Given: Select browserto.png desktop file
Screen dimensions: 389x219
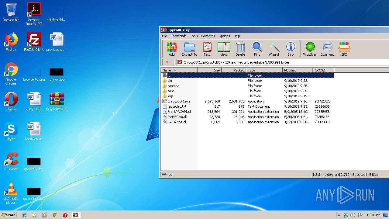Looking at the screenshot, I should pos(34,75).
